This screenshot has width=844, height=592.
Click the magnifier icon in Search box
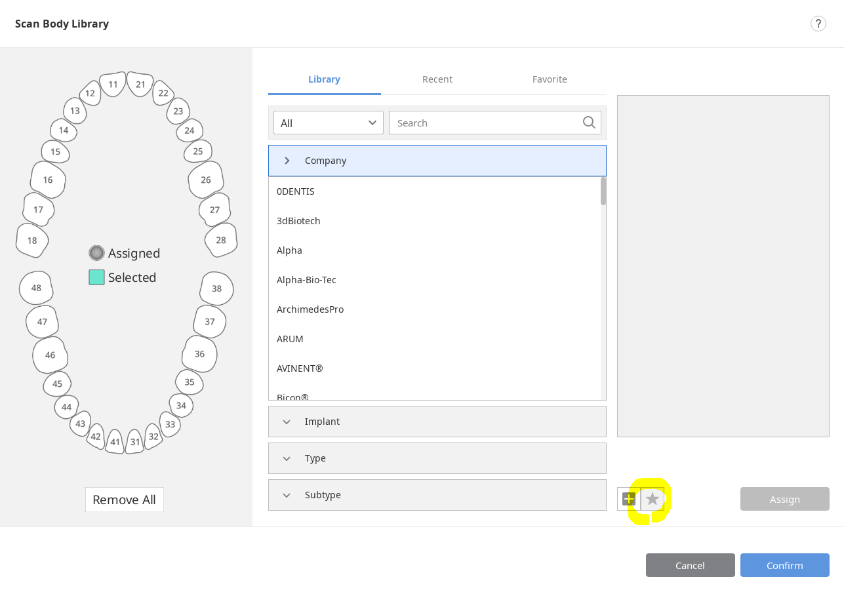pyautogui.click(x=589, y=123)
